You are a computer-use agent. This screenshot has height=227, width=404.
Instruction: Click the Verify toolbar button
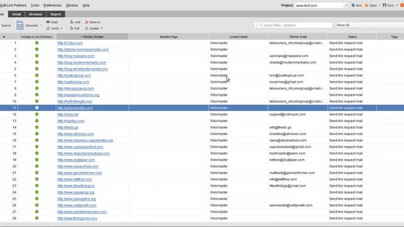pyautogui.click(x=53, y=28)
